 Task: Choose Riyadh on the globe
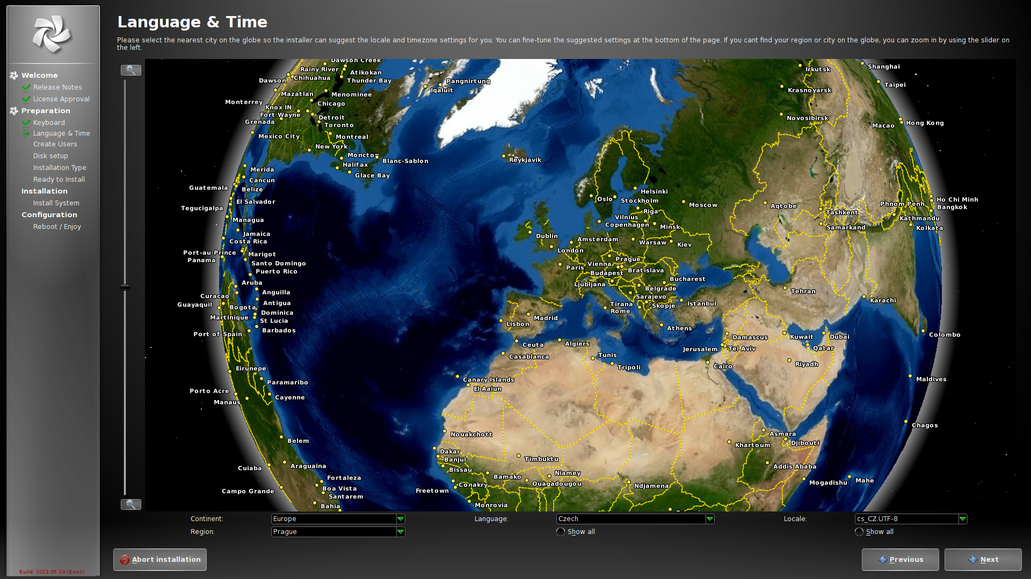tap(789, 360)
